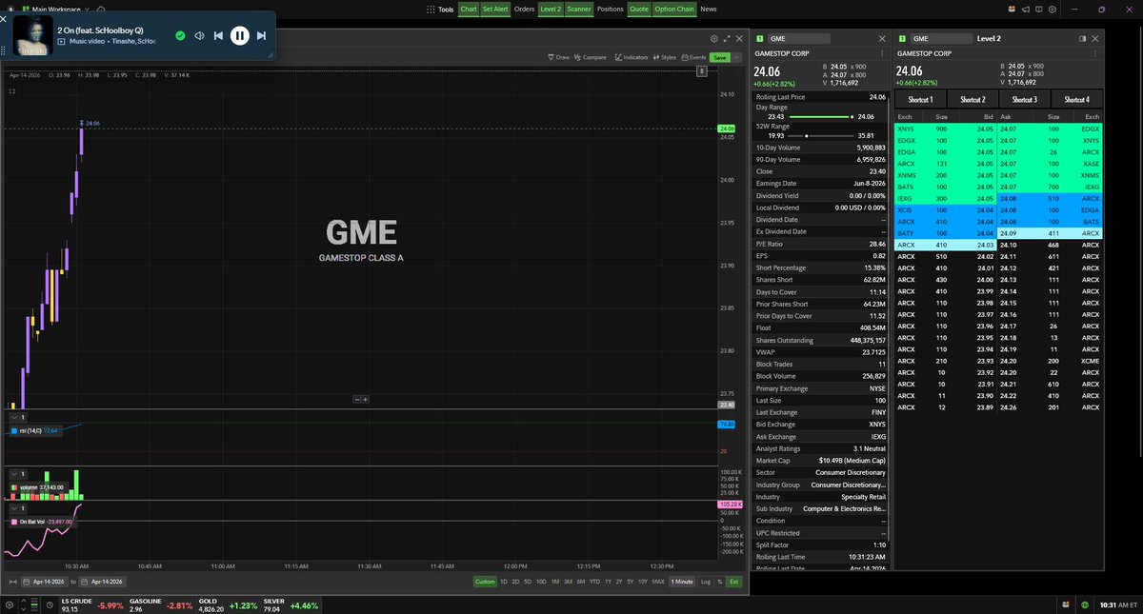The width and height of the screenshot is (1143, 614).
Task: Collapse the volume indicator pane
Action: 13,473
